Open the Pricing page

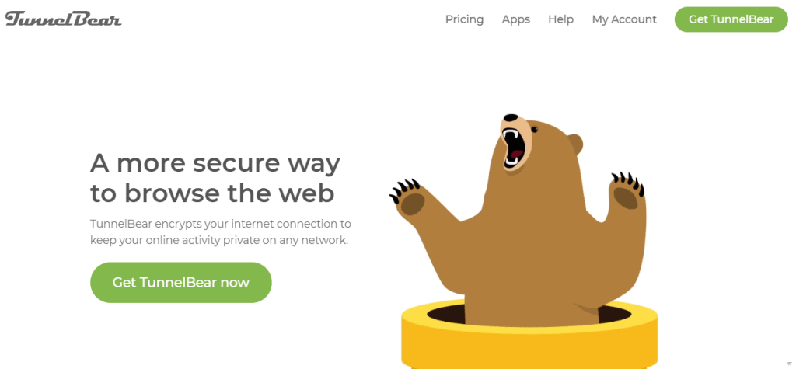pyautogui.click(x=465, y=19)
